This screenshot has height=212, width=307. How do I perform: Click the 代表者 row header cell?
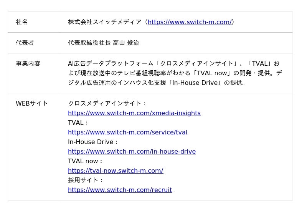click(34, 43)
